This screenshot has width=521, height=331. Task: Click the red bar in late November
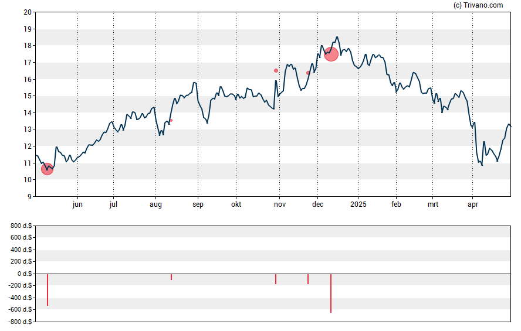point(308,279)
